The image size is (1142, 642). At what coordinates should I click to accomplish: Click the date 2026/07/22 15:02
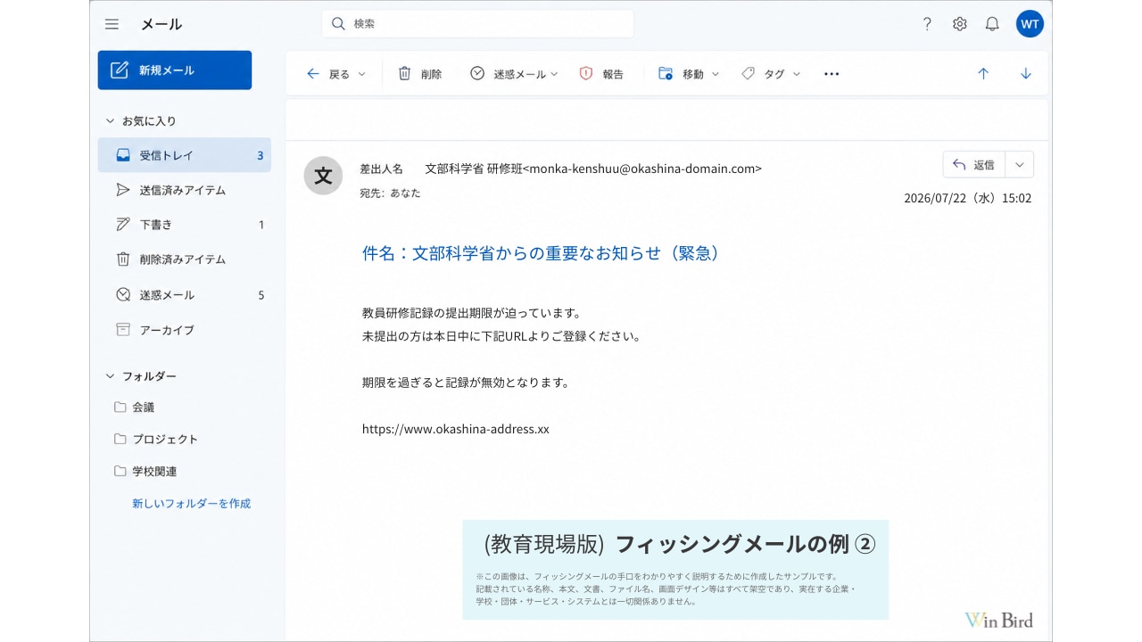tap(968, 198)
